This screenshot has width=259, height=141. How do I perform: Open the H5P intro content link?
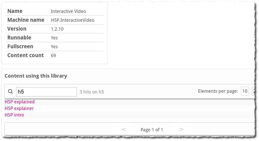point(14,115)
